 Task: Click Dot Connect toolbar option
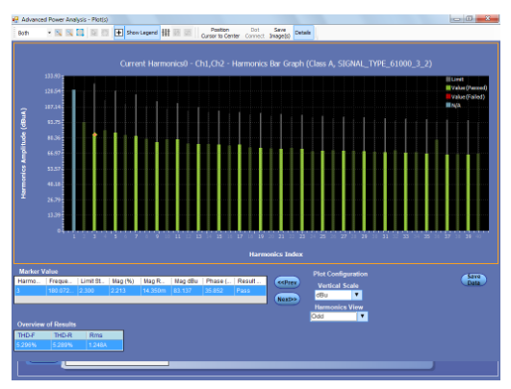(254, 33)
